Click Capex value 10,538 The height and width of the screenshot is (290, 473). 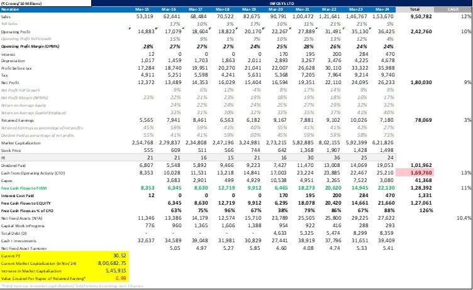[279, 180]
